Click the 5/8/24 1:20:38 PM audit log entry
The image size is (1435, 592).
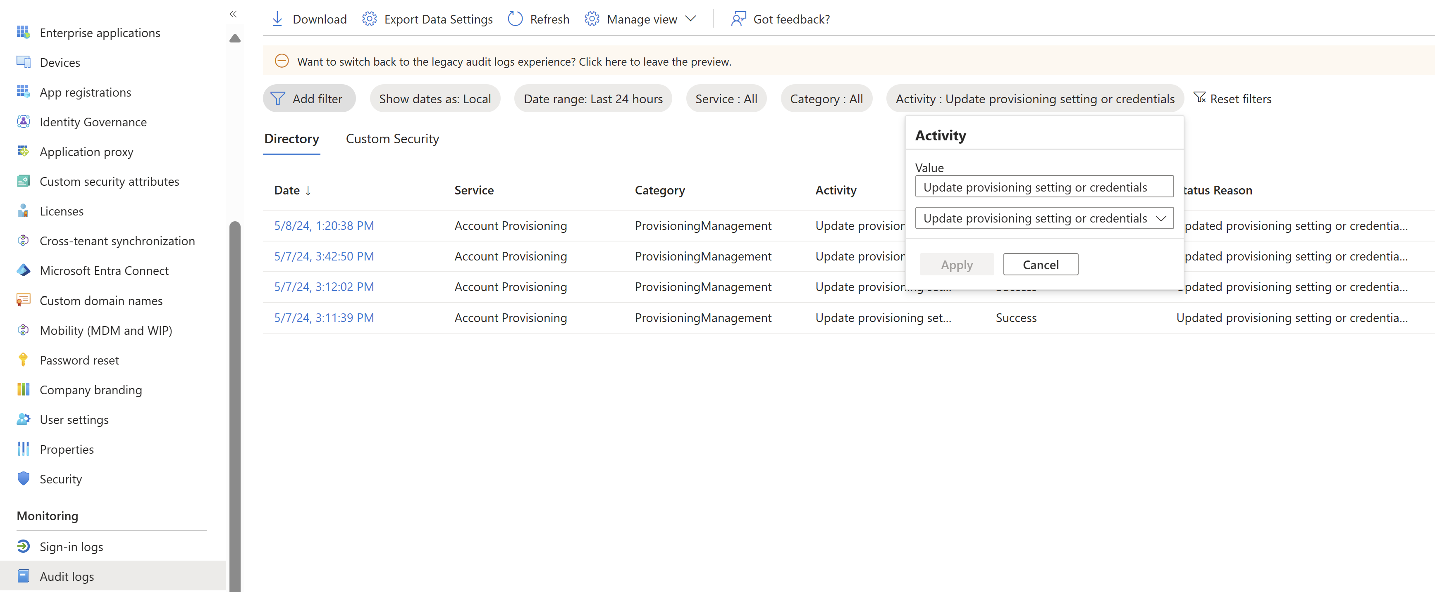tap(324, 225)
